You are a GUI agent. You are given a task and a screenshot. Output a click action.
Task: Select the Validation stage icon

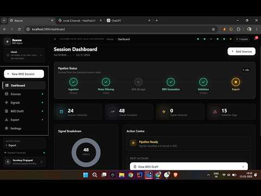203,82
